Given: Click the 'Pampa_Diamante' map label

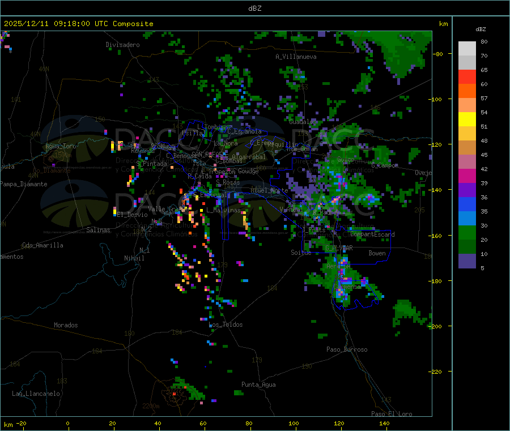Looking at the screenshot, I should (x=24, y=184).
